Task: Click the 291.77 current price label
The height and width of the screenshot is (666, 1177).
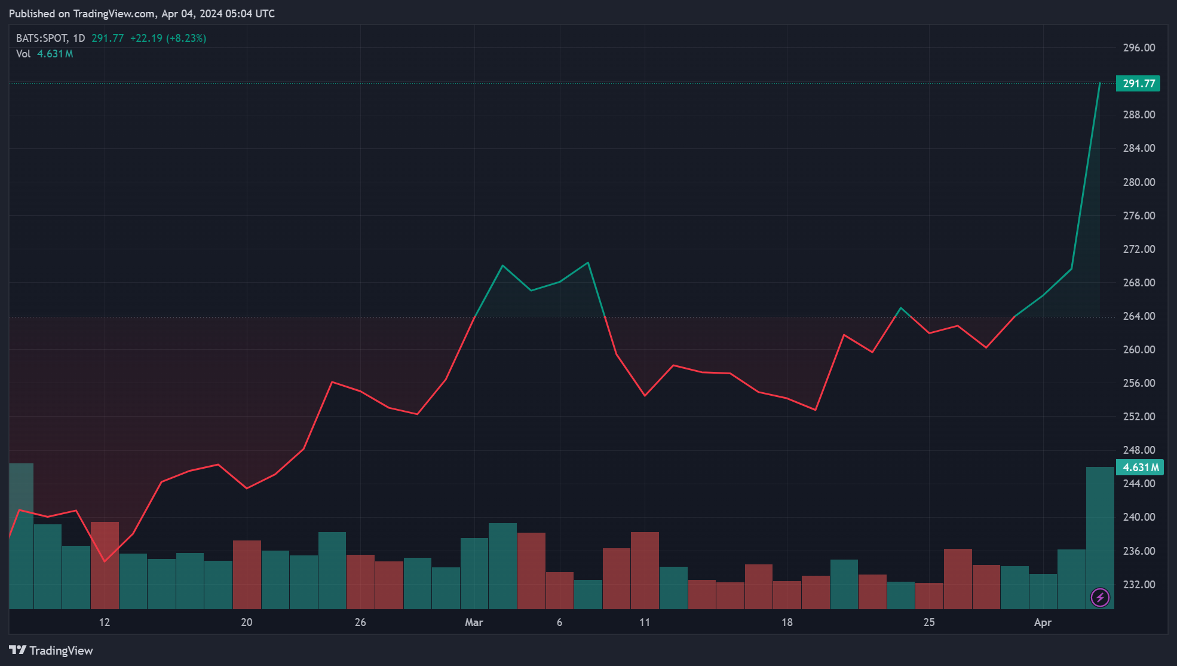Action: pos(1138,84)
